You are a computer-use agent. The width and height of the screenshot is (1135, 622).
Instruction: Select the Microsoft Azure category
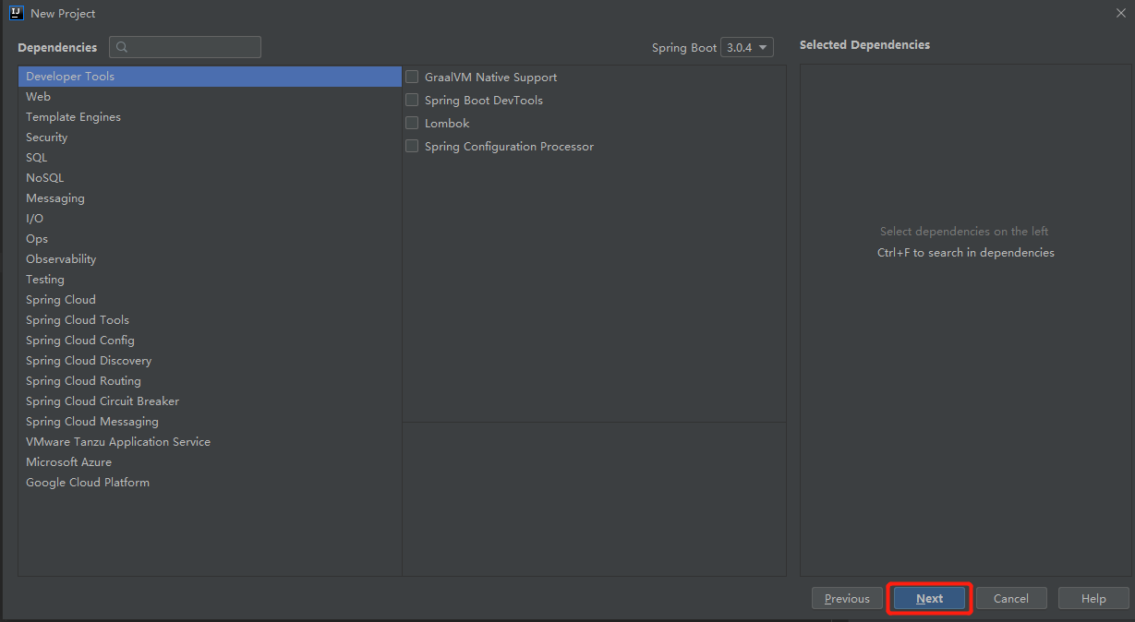click(68, 462)
